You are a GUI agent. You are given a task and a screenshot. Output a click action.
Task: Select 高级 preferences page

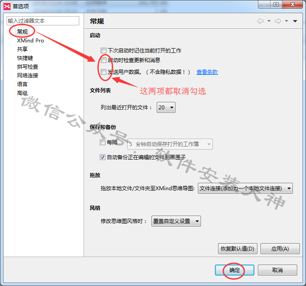tap(22, 93)
